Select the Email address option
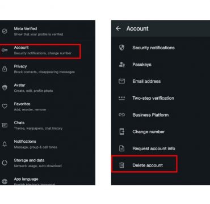The height and width of the screenshot is (204, 210). 161,81
